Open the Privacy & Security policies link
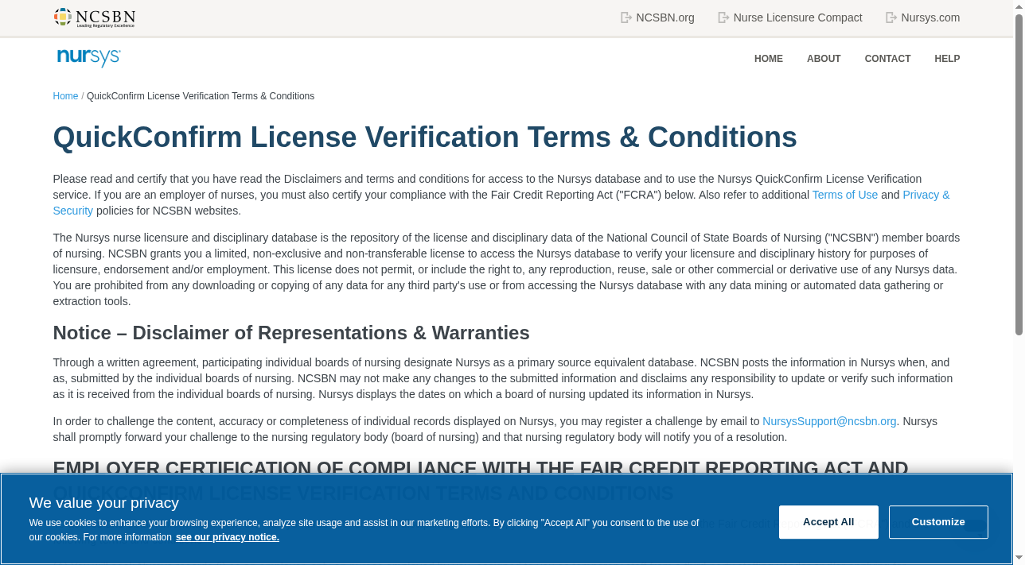 926,195
